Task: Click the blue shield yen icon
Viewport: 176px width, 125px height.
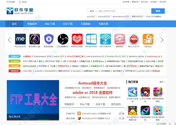Action: coord(49,39)
